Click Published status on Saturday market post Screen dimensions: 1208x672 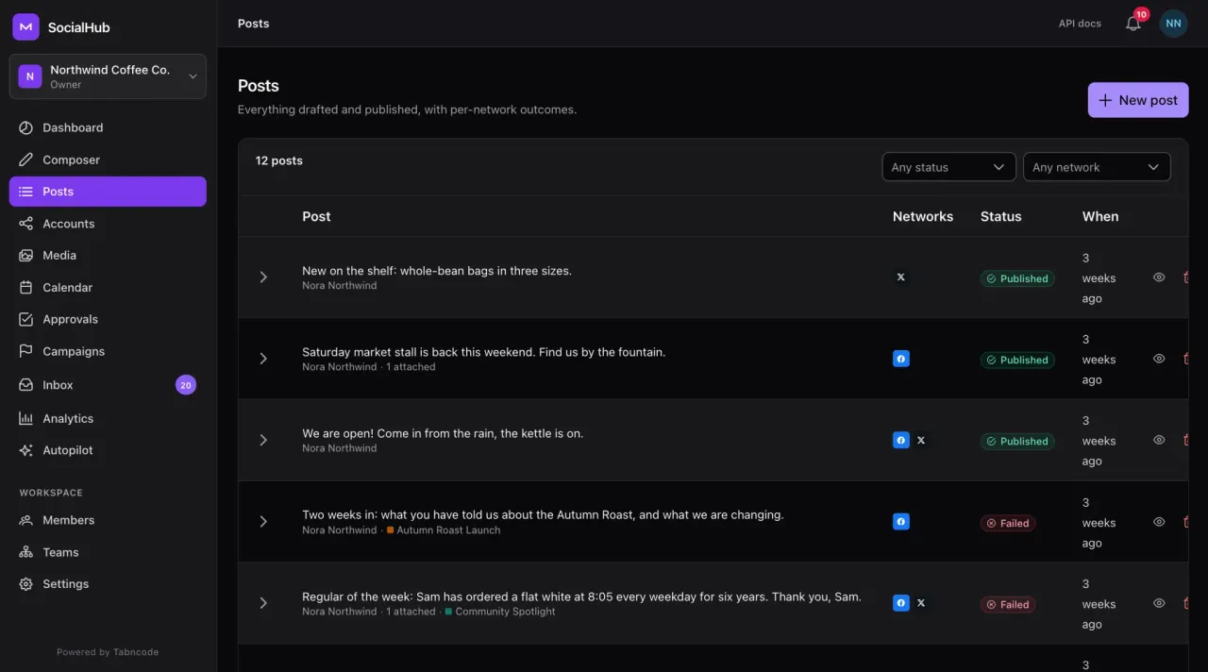[1017, 360]
